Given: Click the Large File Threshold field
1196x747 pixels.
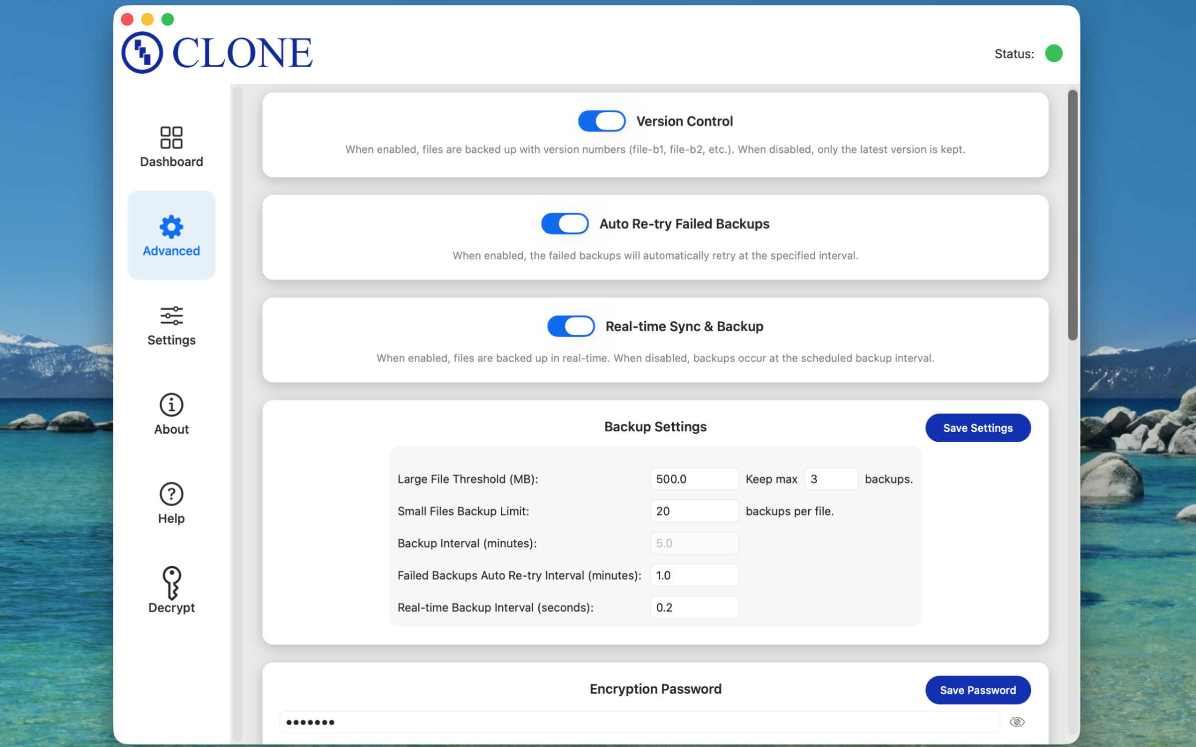Looking at the screenshot, I should [x=694, y=479].
